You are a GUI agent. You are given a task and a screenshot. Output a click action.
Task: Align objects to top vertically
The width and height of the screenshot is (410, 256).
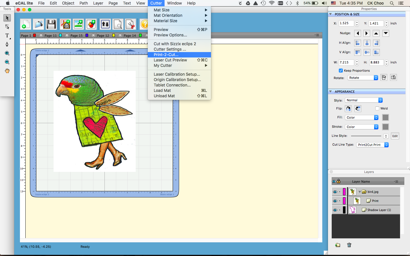pyautogui.click(x=358, y=52)
